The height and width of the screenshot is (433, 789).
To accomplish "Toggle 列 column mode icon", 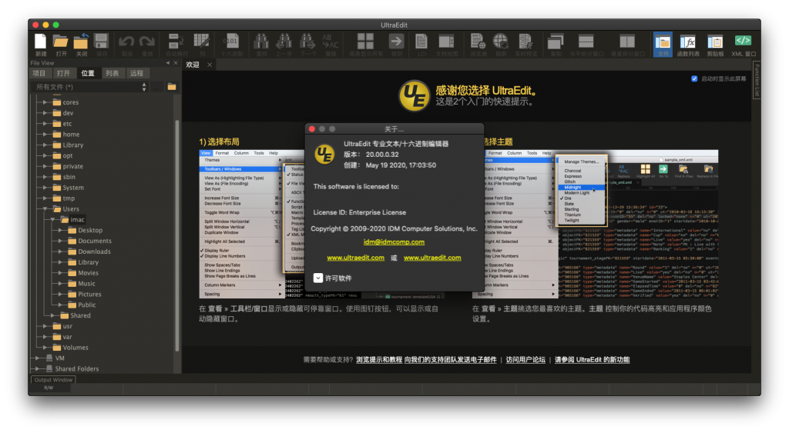I will point(202,42).
